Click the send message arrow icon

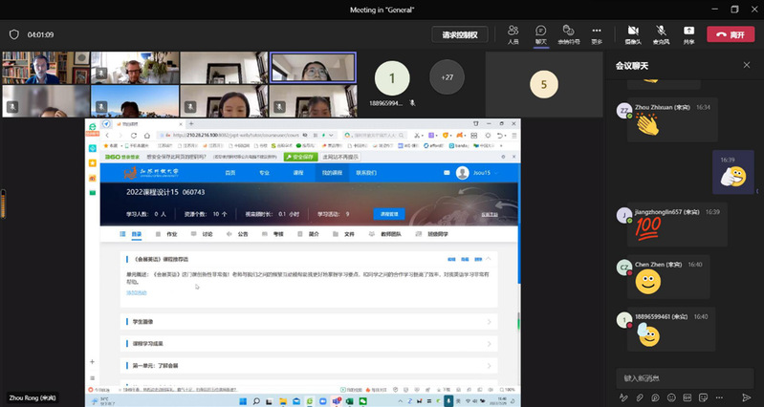pyautogui.click(x=747, y=397)
